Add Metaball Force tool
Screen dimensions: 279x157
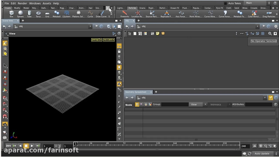240,14
